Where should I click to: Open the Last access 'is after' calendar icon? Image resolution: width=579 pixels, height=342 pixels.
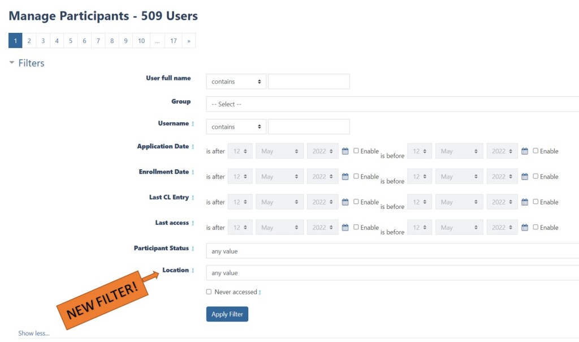[345, 228]
